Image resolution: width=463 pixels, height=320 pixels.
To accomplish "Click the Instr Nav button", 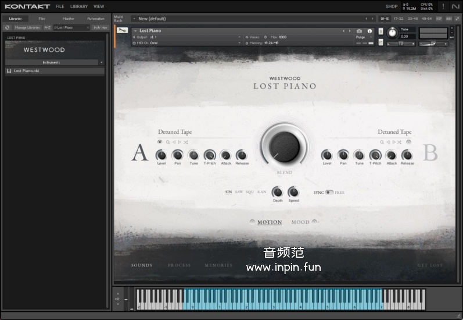I will [x=101, y=27].
